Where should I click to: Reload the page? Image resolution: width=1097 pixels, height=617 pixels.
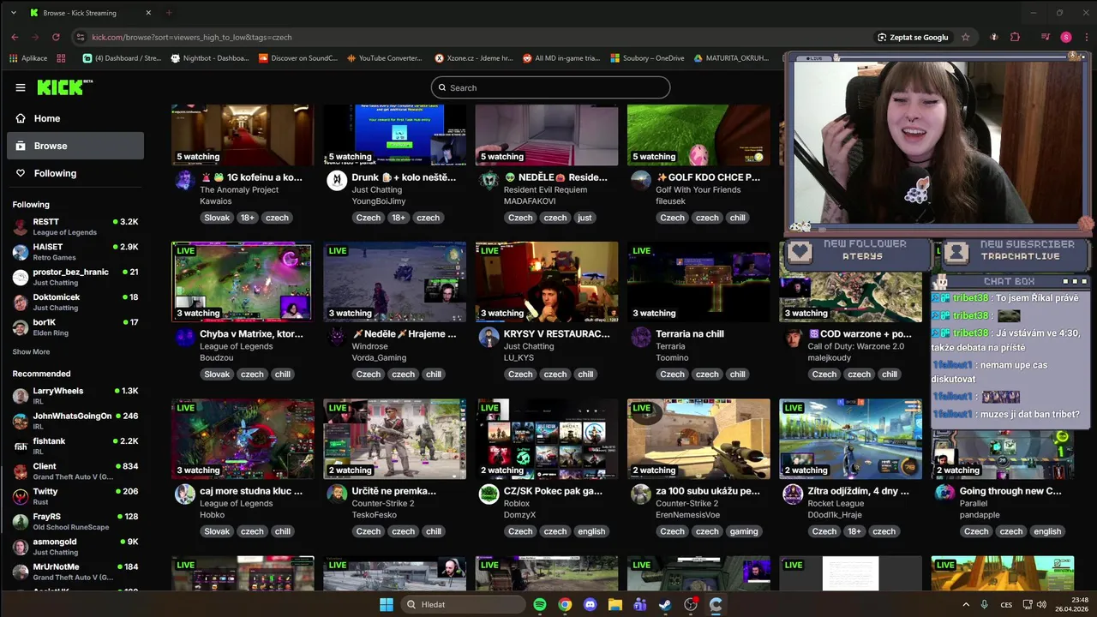(x=56, y=37)
